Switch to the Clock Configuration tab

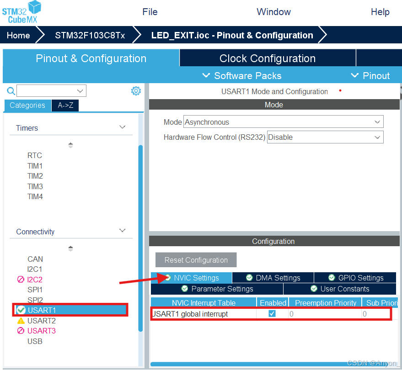[x=268, y=58]
